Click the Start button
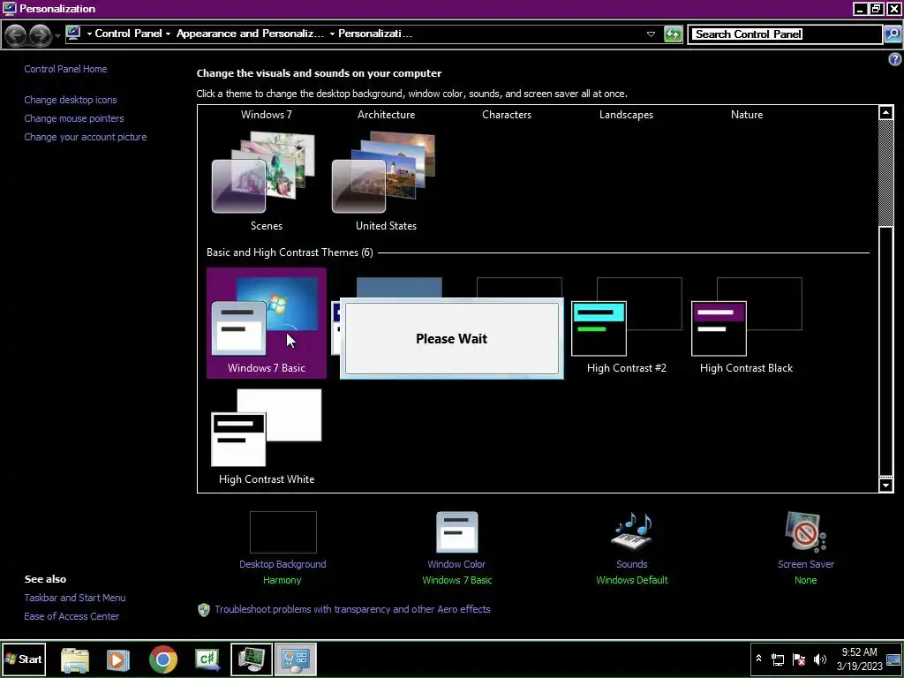The height and width of the screenshot is (678, 904). click(x=23, y=659)
